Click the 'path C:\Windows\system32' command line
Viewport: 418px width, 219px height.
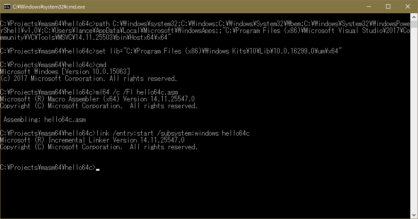pos(205,31)
